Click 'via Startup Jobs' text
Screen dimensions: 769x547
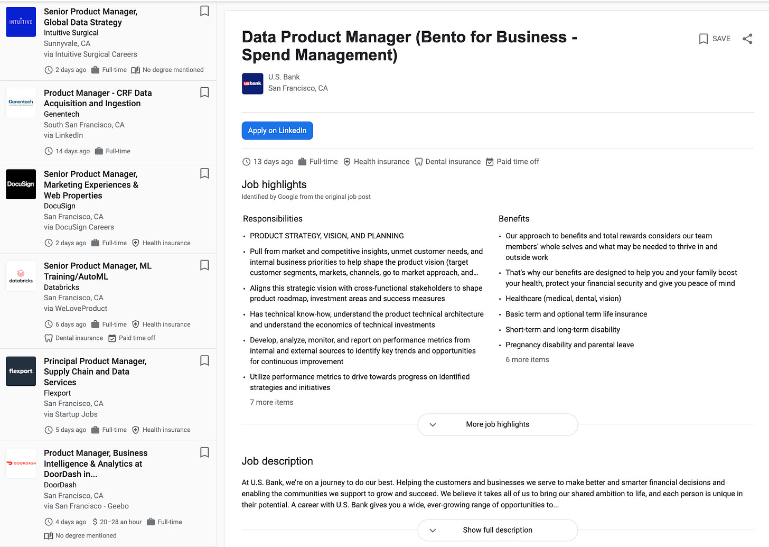point(71,414)
